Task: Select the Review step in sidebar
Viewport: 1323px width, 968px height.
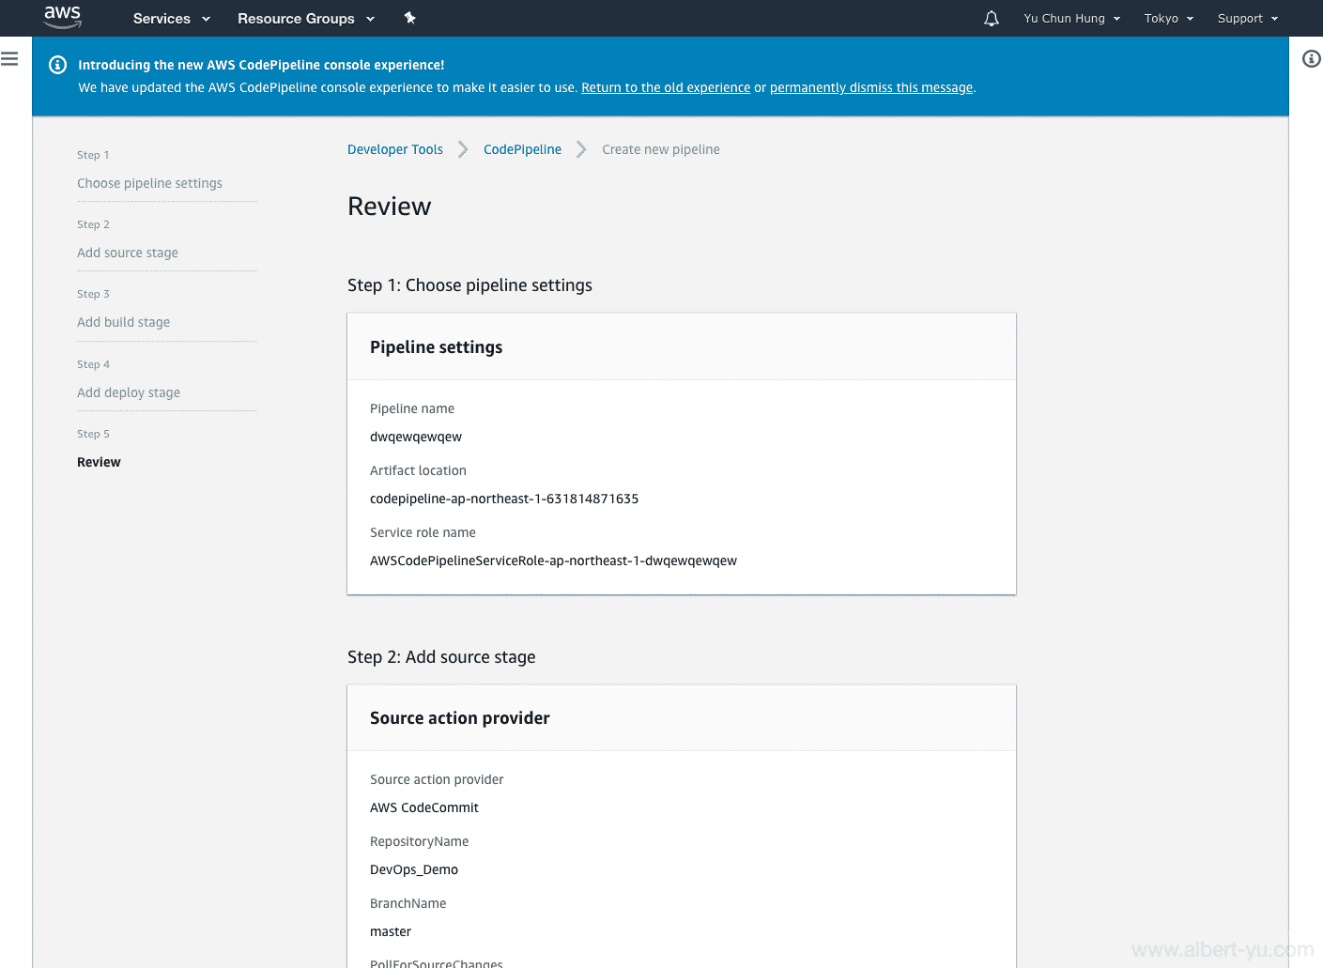Action: (x=99, y=462)
